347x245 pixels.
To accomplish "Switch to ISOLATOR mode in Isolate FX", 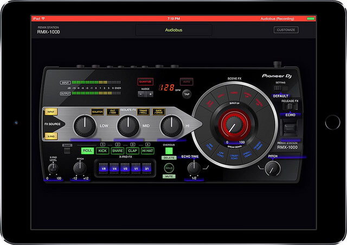I will click(x=97, y=111).
